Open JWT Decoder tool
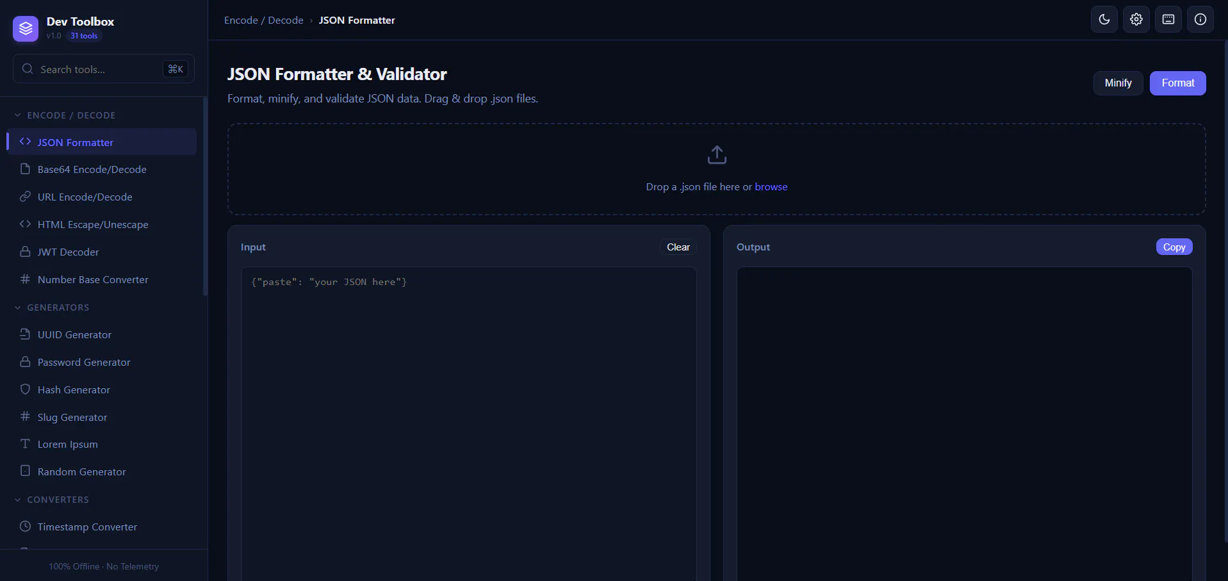 (102, 252)
